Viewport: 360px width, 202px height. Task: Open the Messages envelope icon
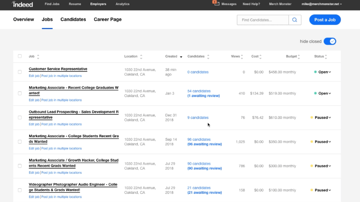[x=217, y=4]
